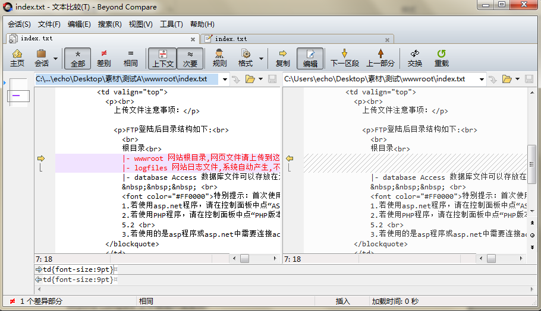Toggle the 上下文 context view

[162, 58]
